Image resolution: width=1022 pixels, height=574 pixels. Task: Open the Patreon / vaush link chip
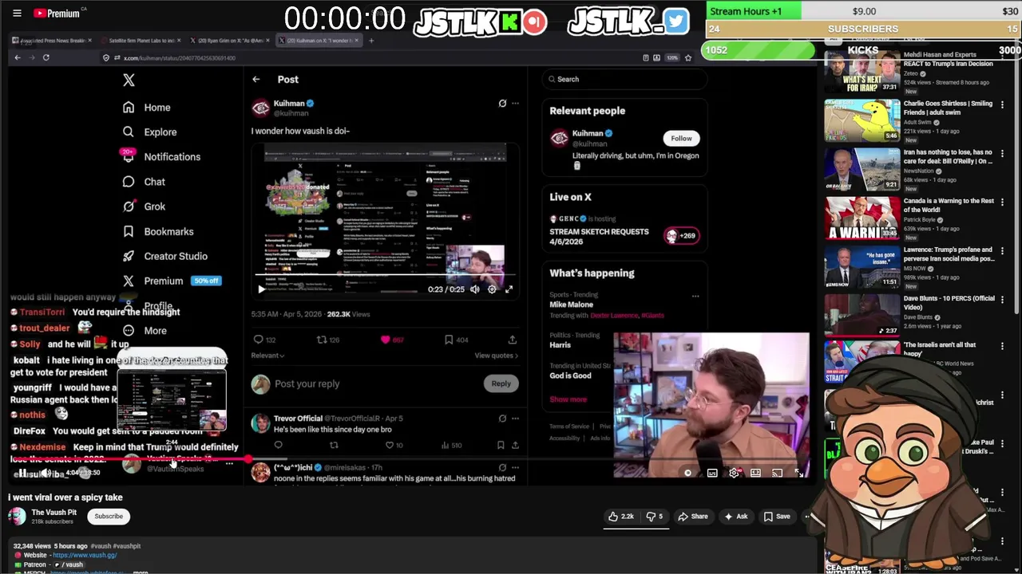tap(68, 564)
